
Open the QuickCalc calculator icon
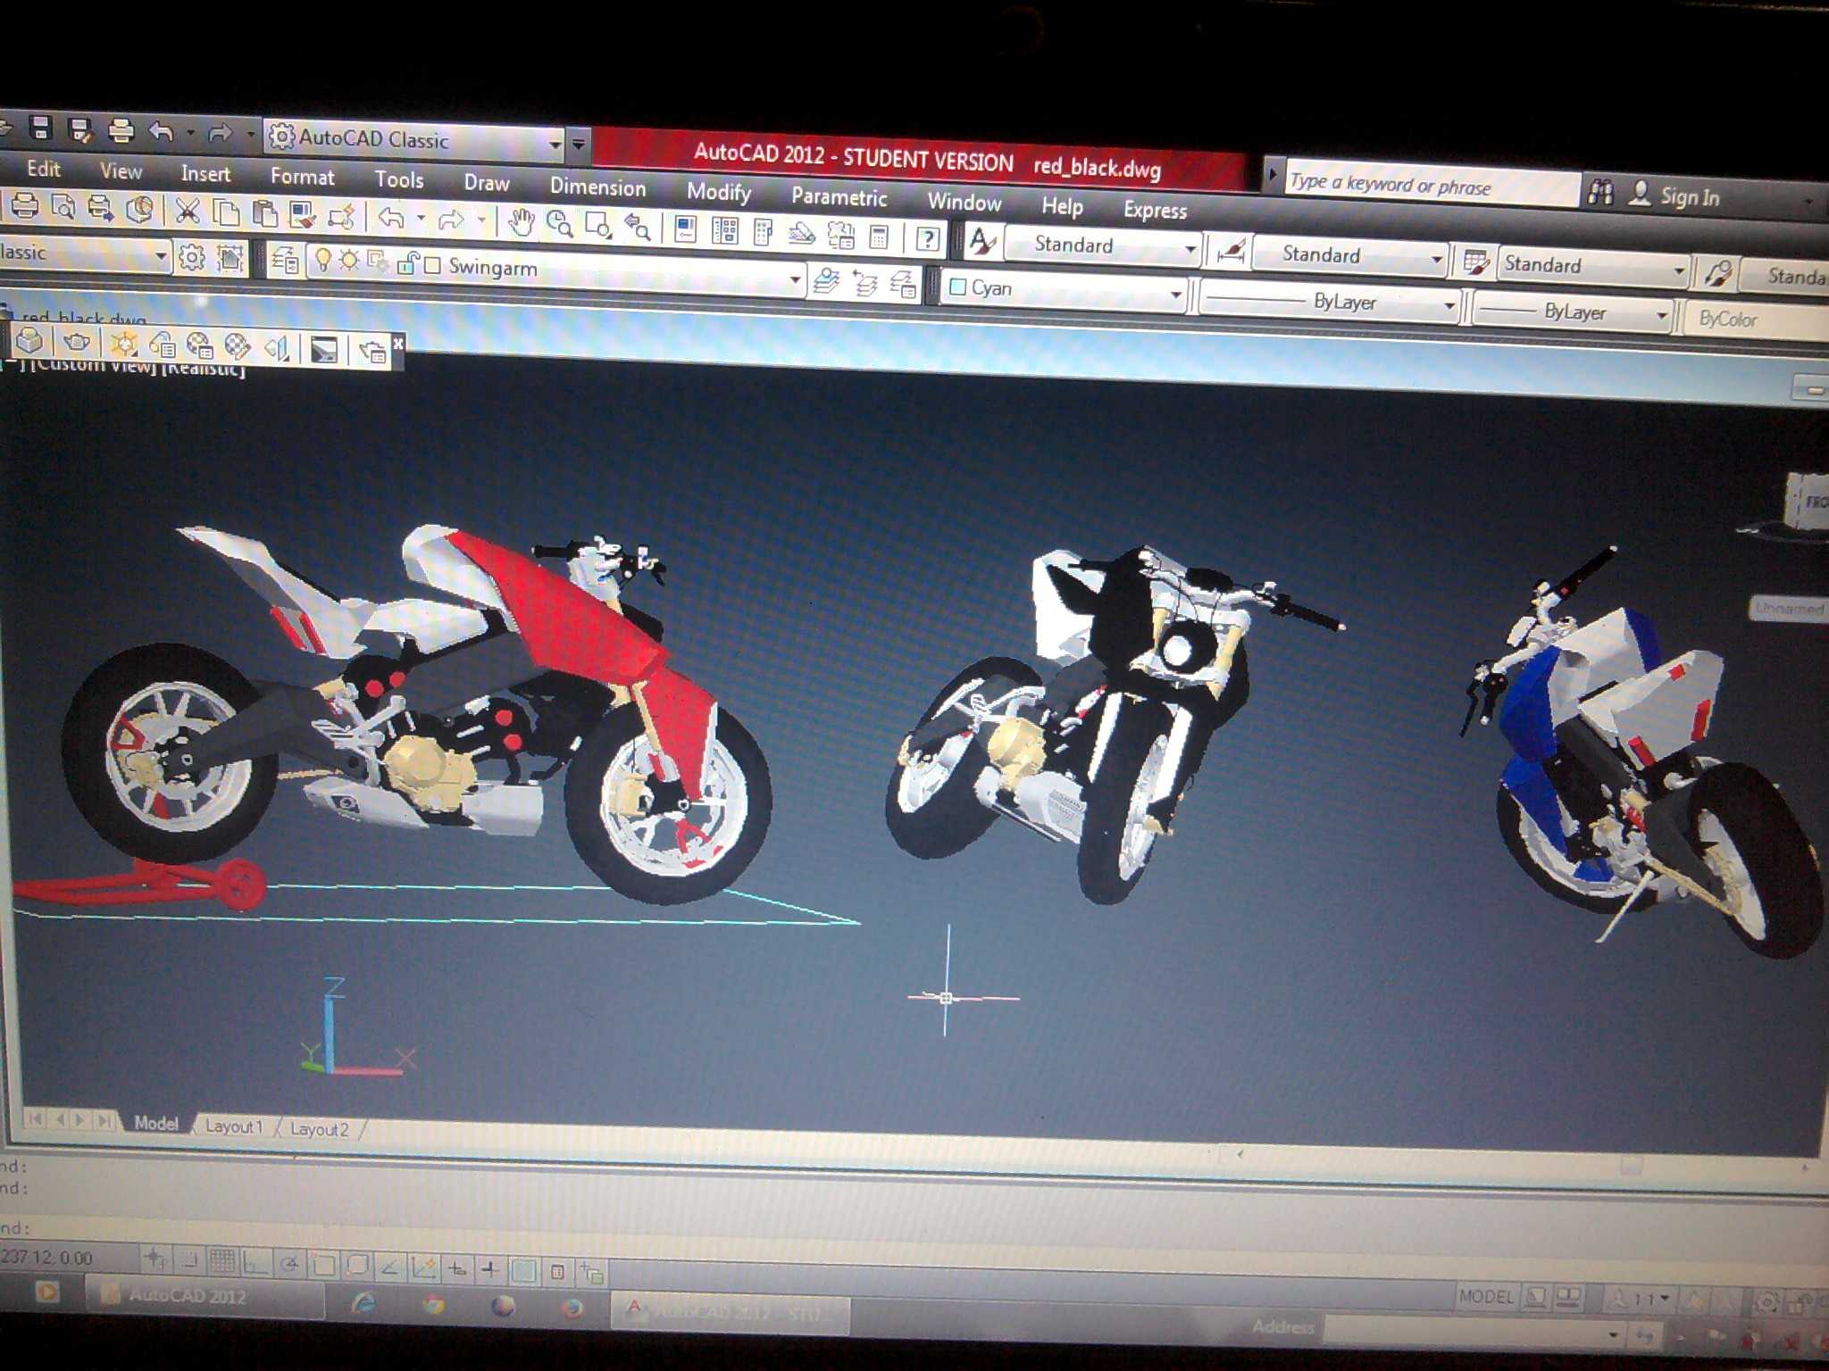point(879,237)
